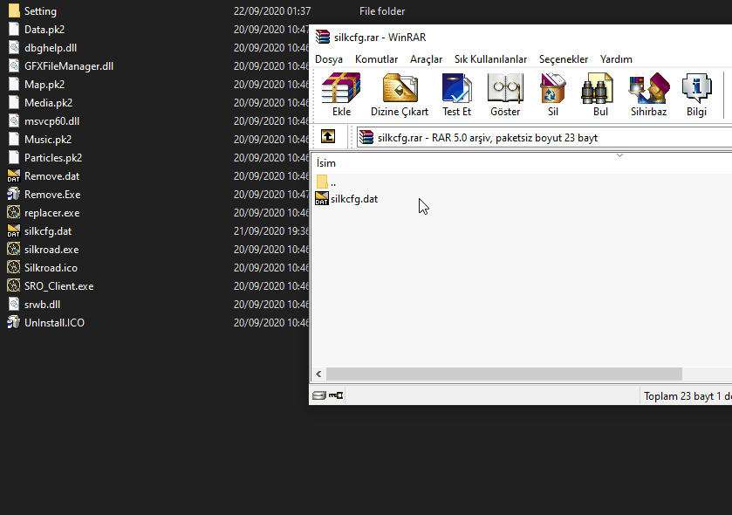The width and height of the screenshot is (732, 515).
Task: Click replacer.exe icon in Explorer
Action: coord(14,212)
